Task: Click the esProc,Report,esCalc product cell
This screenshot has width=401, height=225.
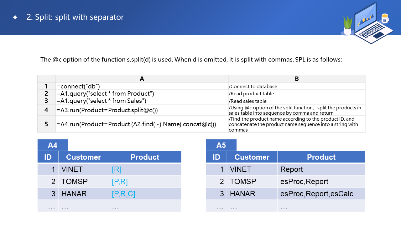Action: click(x=317, y=194)
